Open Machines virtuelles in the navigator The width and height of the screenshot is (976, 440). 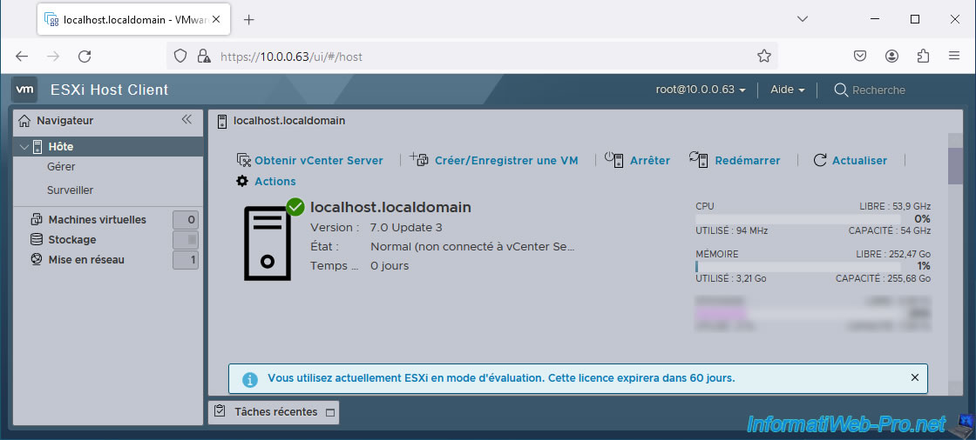point(97,220)
